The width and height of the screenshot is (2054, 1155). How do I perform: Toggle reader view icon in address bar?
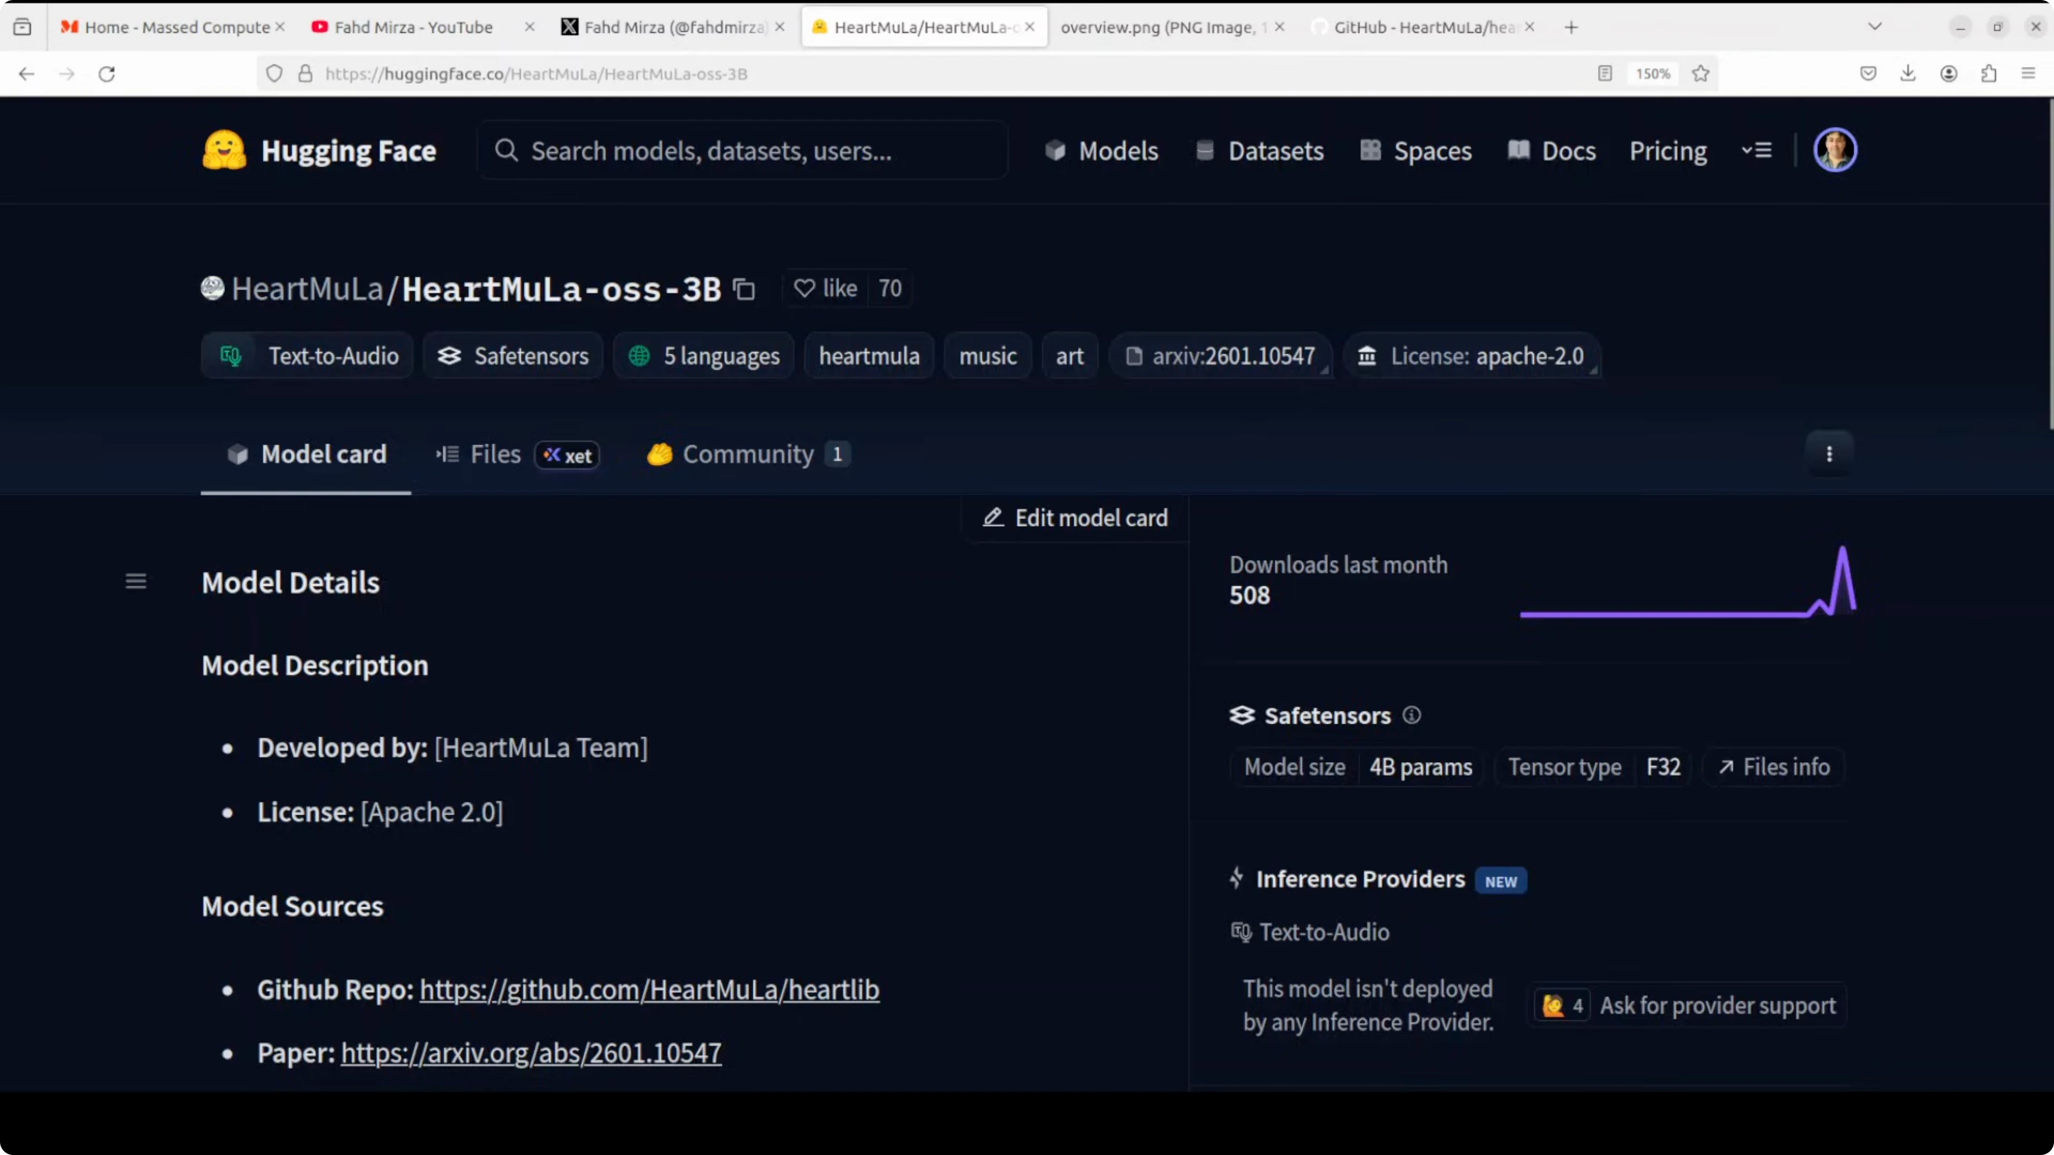1604,73
